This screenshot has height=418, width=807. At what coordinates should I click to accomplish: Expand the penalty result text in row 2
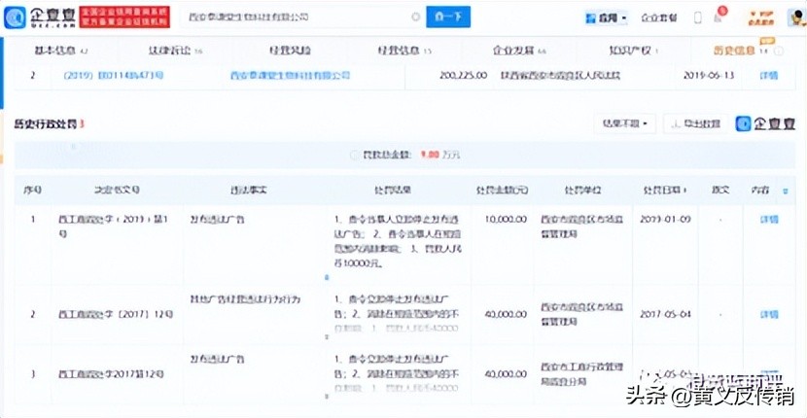pyautogui.click(x=326, y=337)
